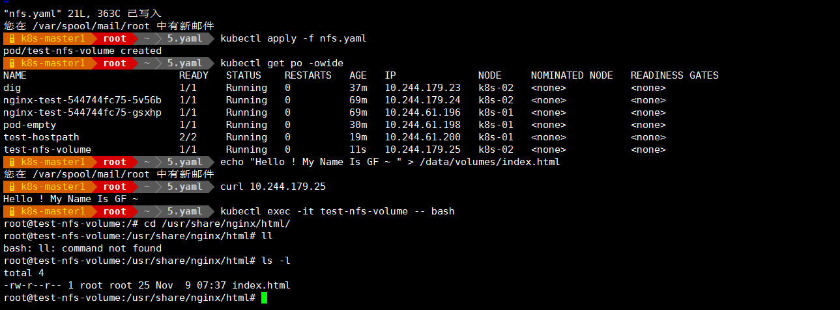The width and height of the screenshot is (840, 310).
Task: Click the 2/2 READY value of test-hostpath
Action: coord(188,137)
